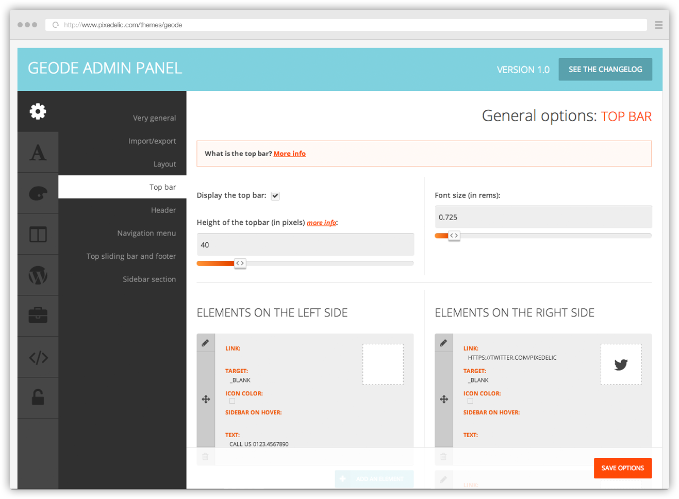The width and height of the screenshot is (679, 499).
Task: Uncheck the Display the top bar checkbox
Action: (275, 196)
